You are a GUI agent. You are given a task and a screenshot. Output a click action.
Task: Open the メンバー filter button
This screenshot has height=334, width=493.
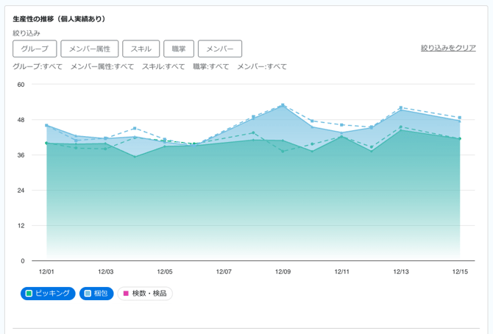click(x=220, y=49)
